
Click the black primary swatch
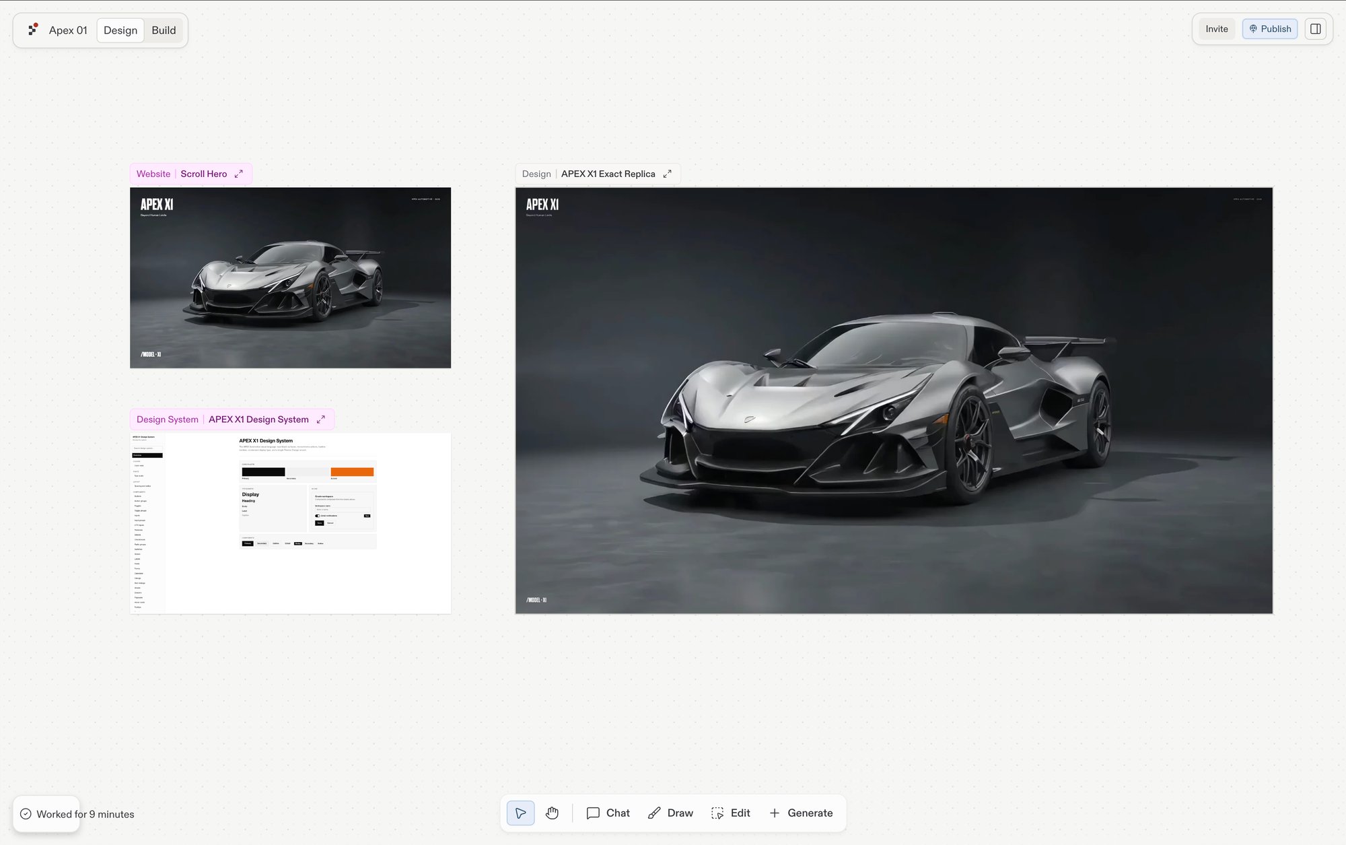(263, 472)
